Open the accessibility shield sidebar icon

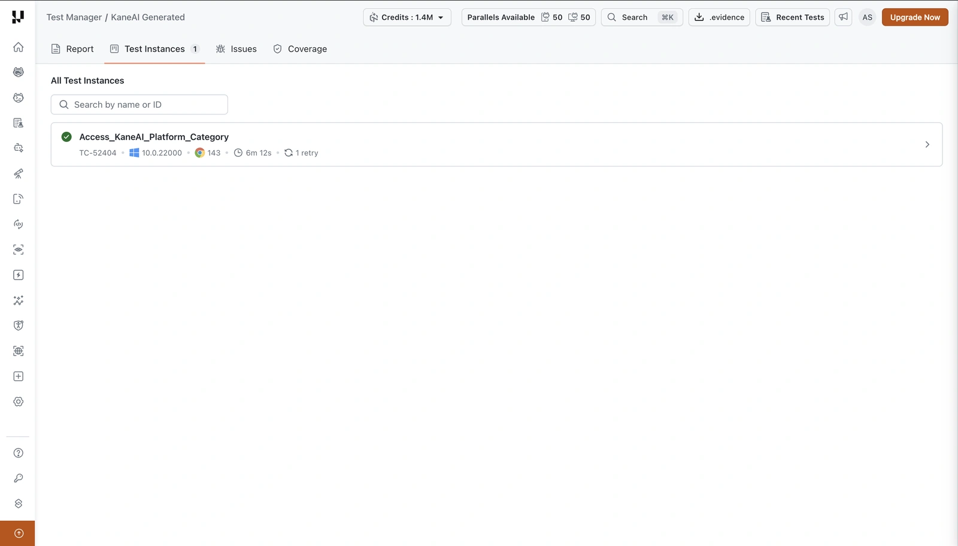(19, 326)
